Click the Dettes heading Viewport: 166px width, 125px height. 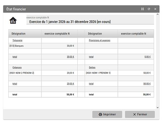92,67
